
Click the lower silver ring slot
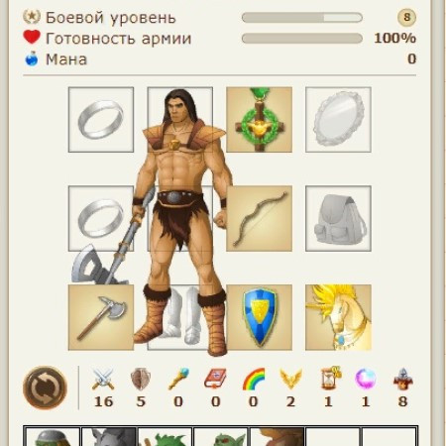(x=101, y=218)
